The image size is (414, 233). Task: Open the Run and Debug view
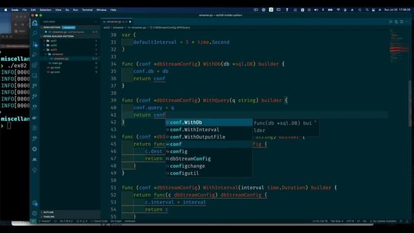(x=34, y=54)
